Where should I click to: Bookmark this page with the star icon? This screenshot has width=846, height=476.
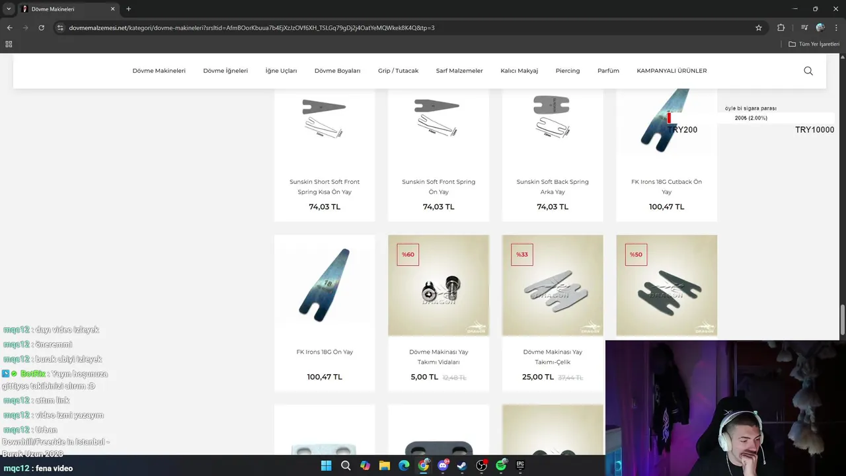point(759,28)
